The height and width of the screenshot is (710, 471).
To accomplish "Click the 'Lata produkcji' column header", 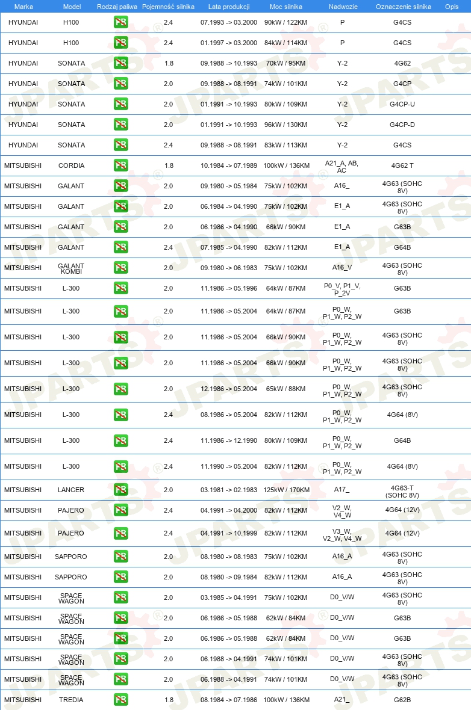I will click(x=229, y=7).
